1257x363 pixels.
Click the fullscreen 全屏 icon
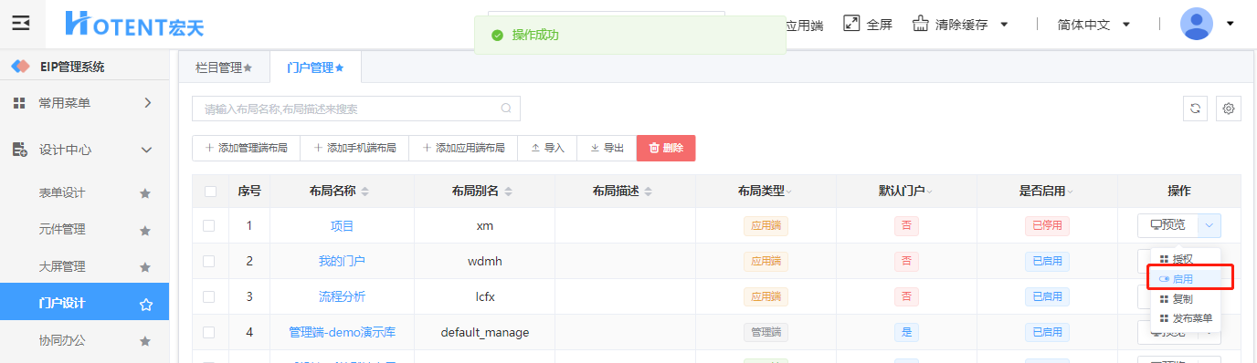click(851, 24)
